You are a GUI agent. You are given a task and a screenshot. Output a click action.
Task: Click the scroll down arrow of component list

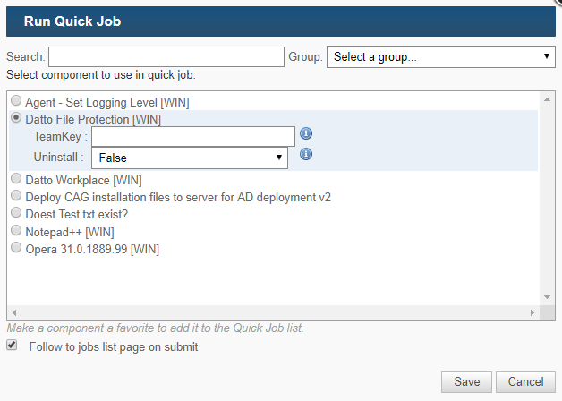(547, 297)
